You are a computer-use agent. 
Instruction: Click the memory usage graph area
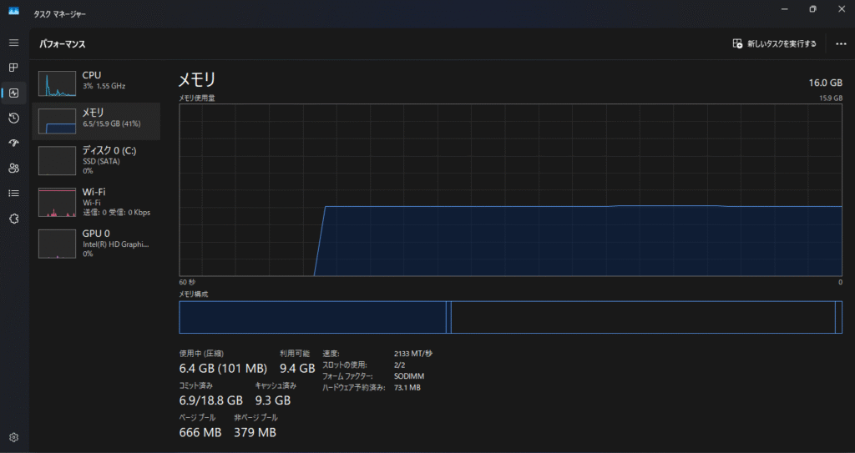[510, 189]
